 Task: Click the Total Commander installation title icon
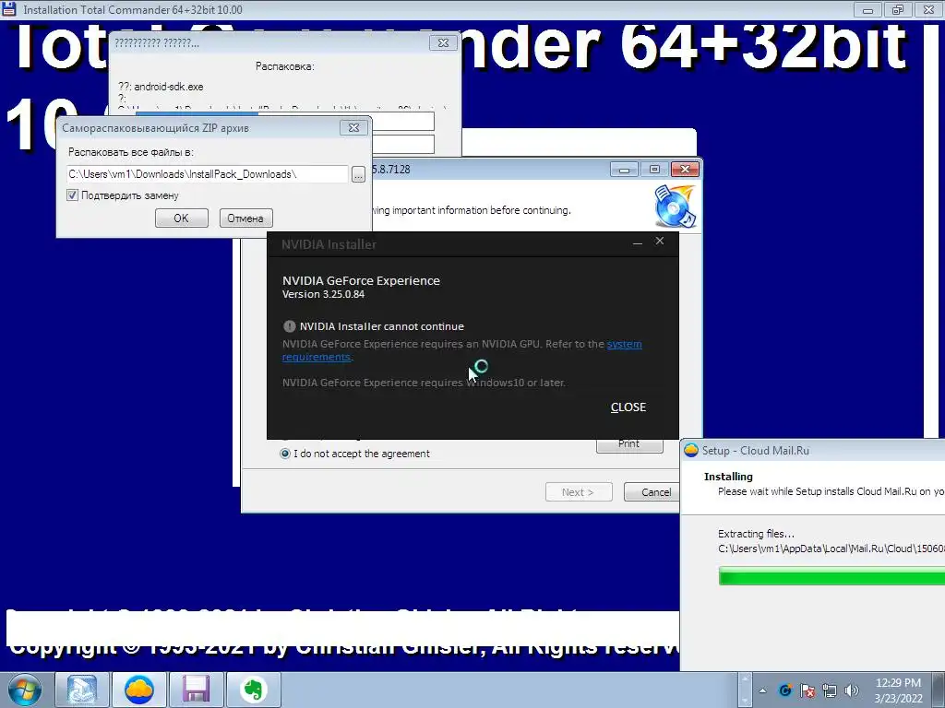tap(9, 9)
